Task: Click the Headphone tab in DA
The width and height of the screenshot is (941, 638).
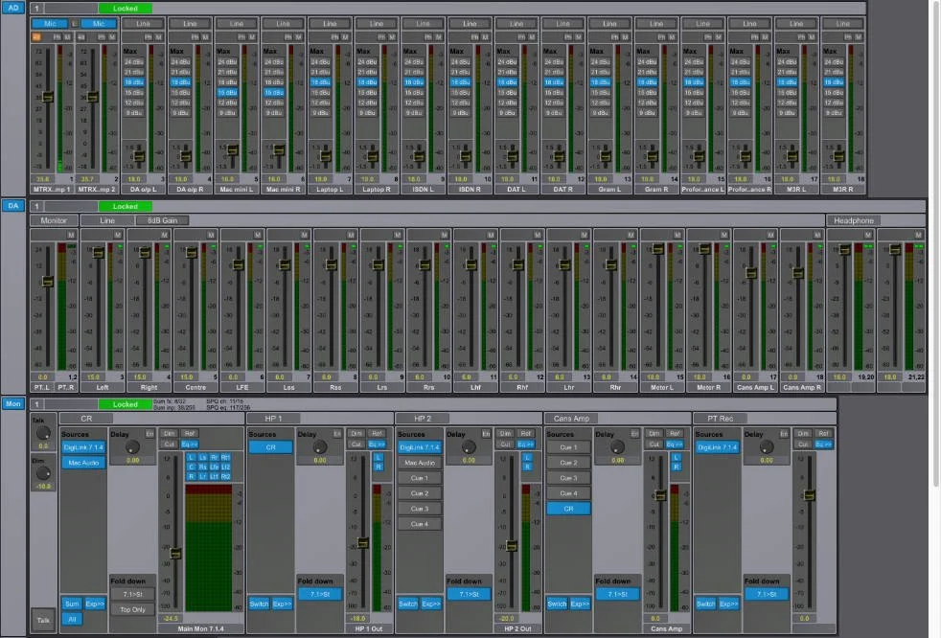Action: point(854,221)
